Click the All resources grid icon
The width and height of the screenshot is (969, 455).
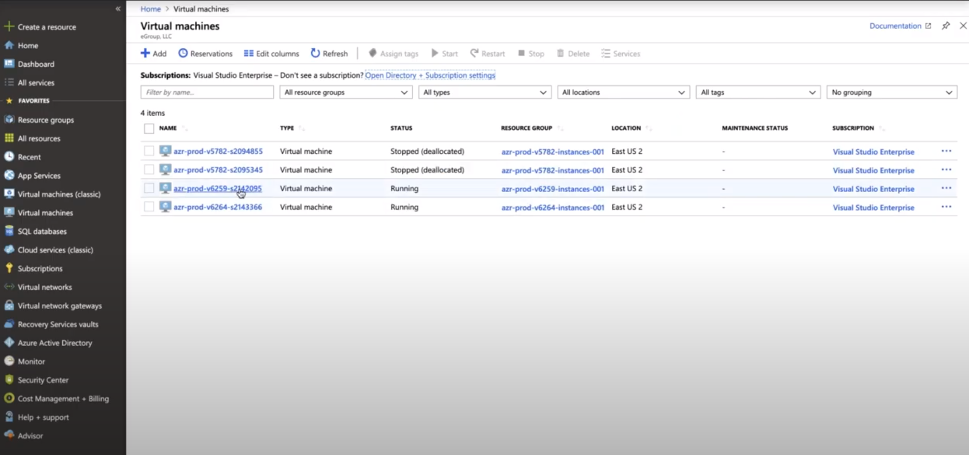point(9,138)
